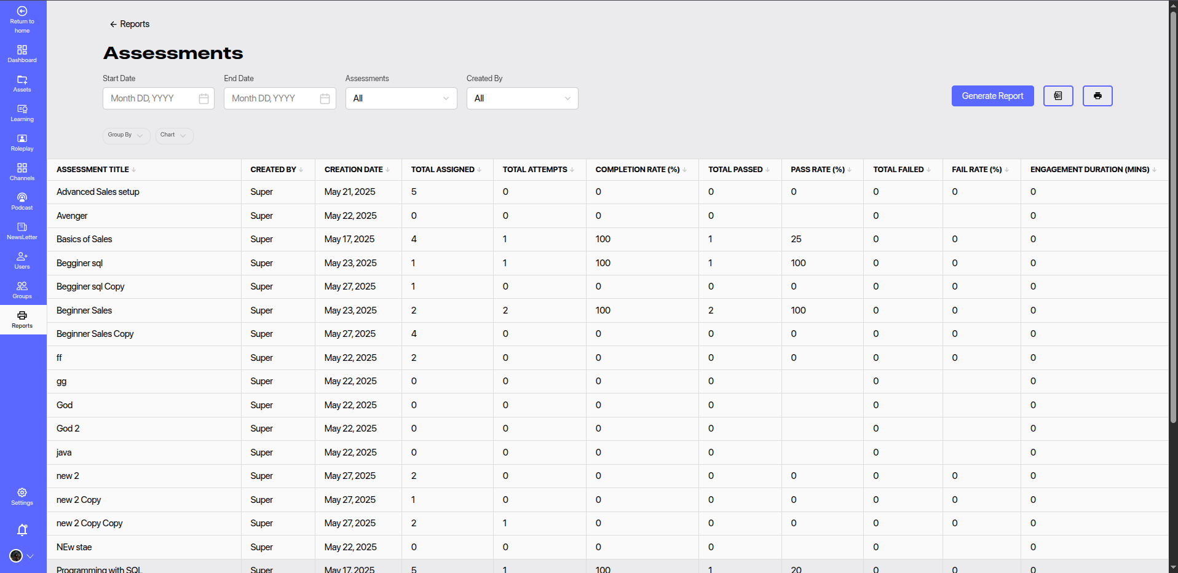Viewport: 1178px width, 573px height.
Task: Open the Assessments filter dropdown
Action: 401,98
